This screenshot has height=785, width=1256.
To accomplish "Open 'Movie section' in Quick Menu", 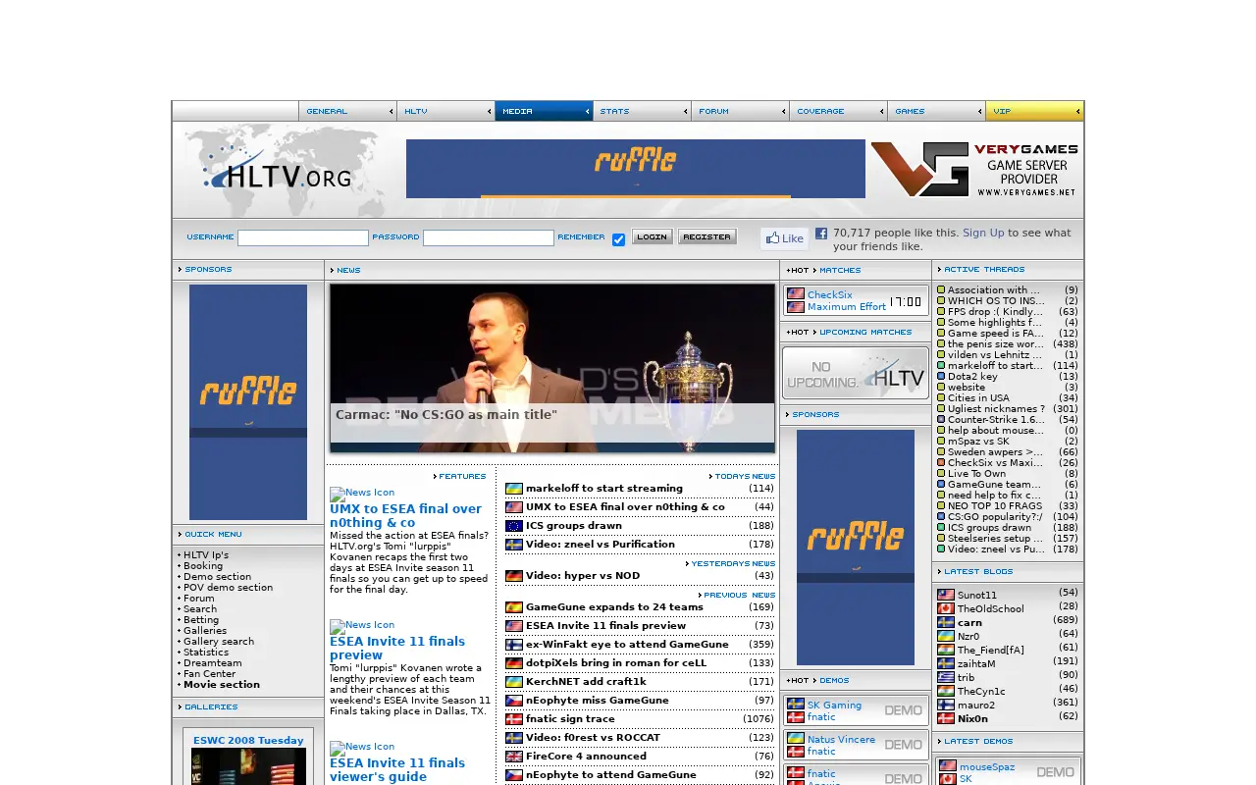I will (222, 685).
